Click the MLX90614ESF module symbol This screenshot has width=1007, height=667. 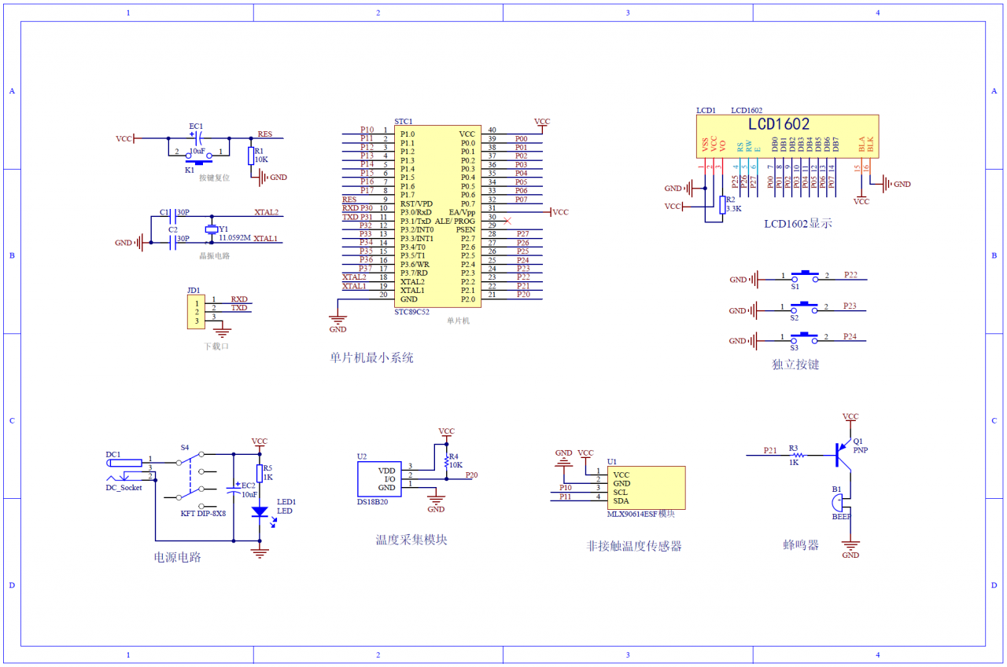point(645,489)
